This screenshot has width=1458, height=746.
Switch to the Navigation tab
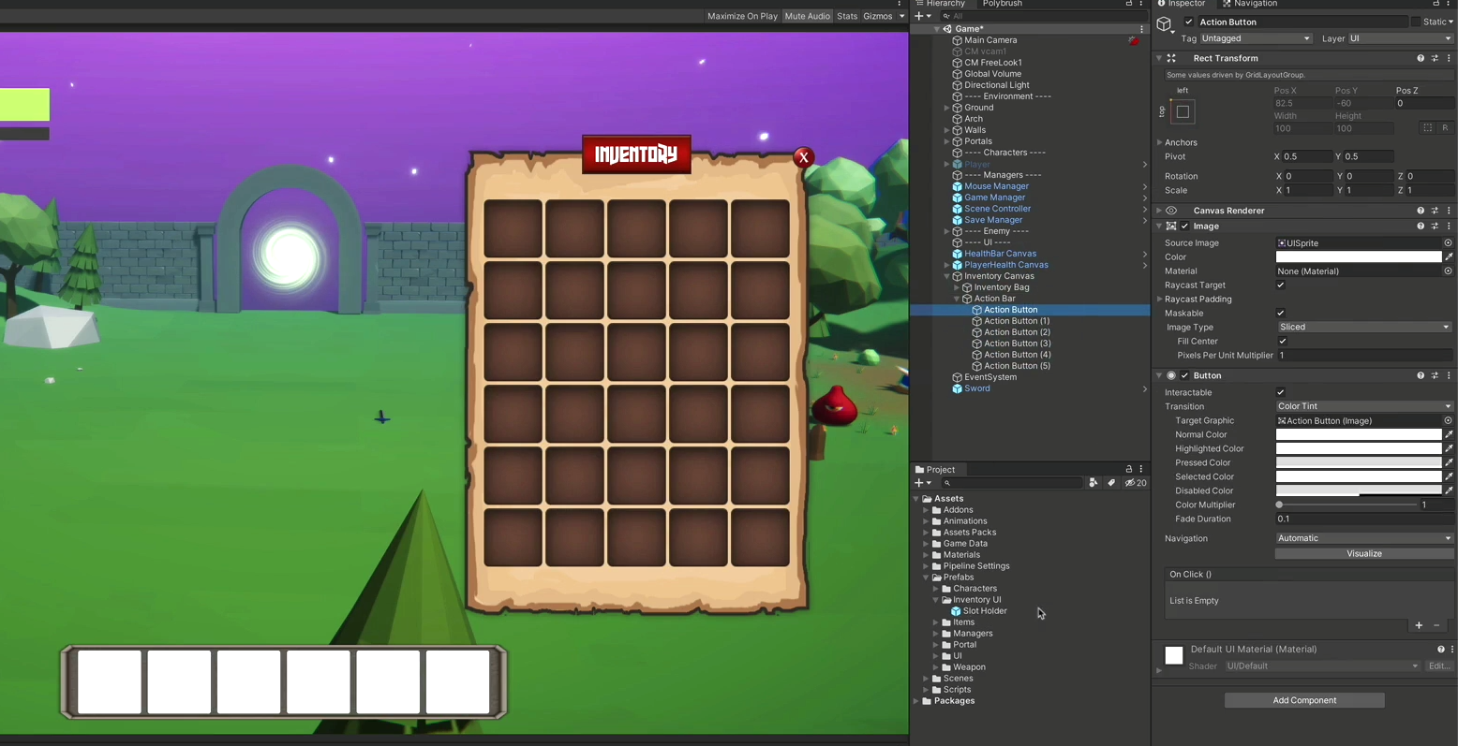[x=1255, y=4]
